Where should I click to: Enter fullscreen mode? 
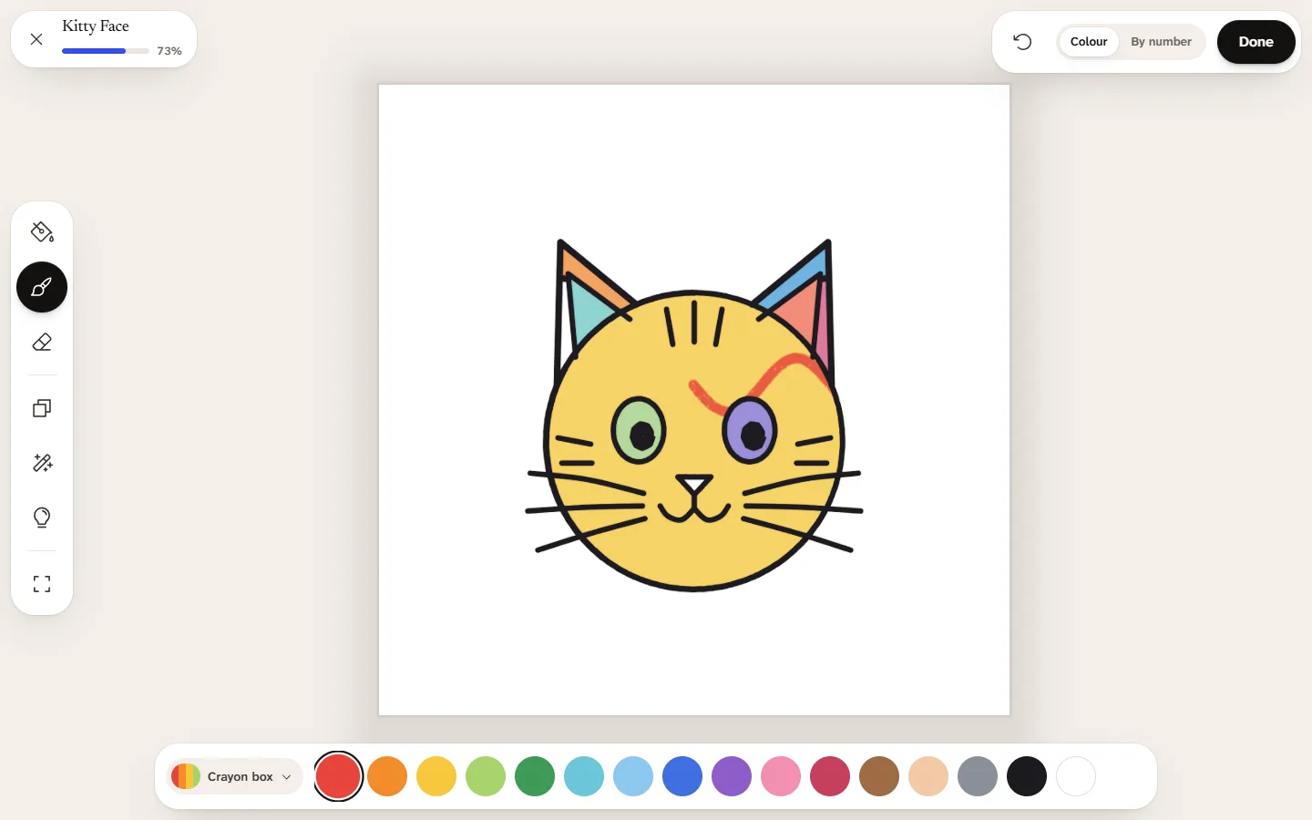click(x=42, y=583)
